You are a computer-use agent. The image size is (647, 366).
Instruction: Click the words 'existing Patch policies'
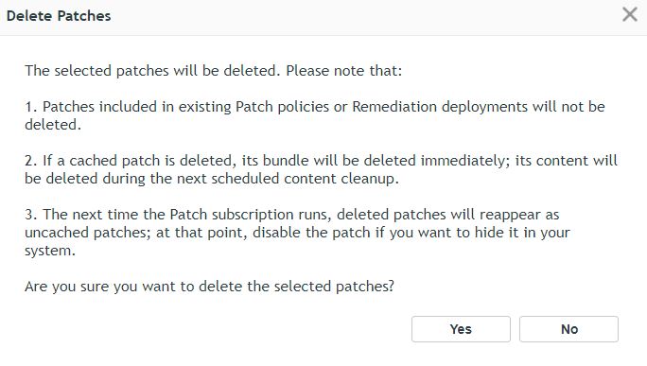[x=254, y=107]
